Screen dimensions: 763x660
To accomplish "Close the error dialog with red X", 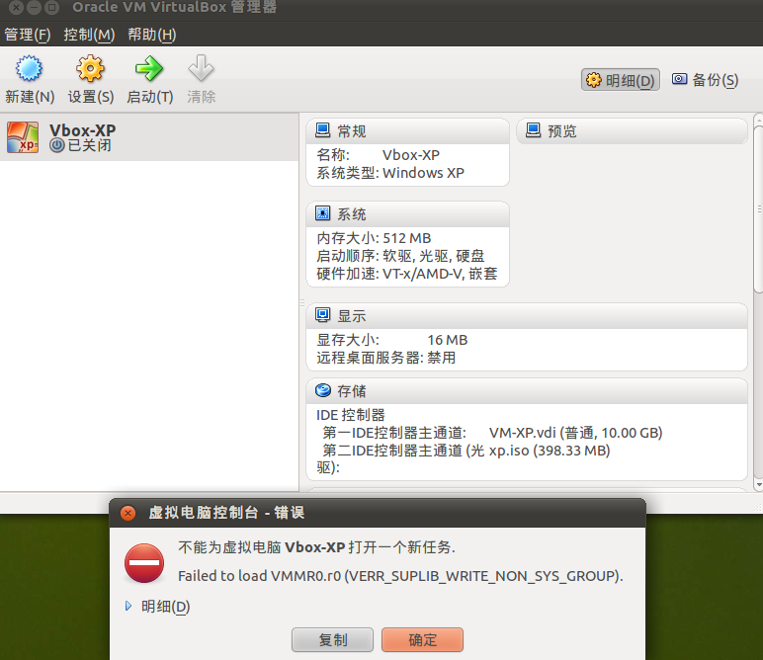I will pos(127,513).
